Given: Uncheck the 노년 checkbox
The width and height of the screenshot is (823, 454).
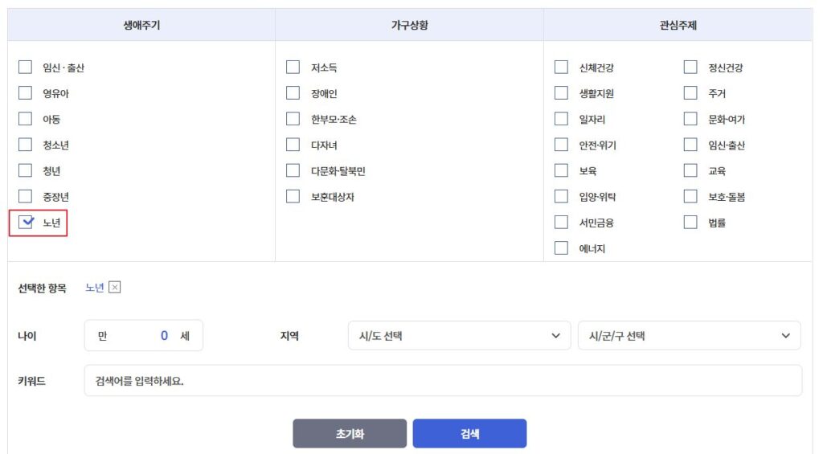Looking at the screenshot, I should 26,223.
